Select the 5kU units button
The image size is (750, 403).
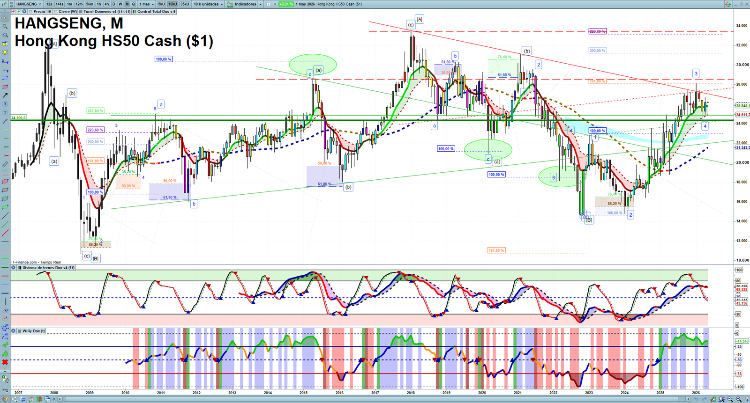tap(161, 4)
